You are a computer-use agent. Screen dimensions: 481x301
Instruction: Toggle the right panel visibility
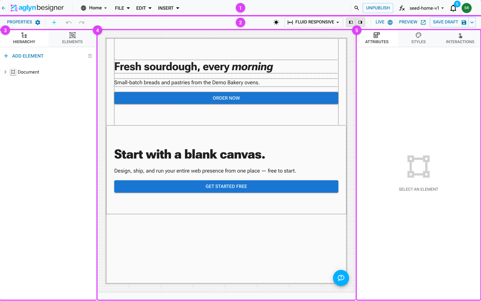360,22
